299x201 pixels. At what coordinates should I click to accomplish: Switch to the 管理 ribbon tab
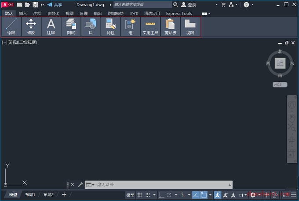(x=84, y=14)
